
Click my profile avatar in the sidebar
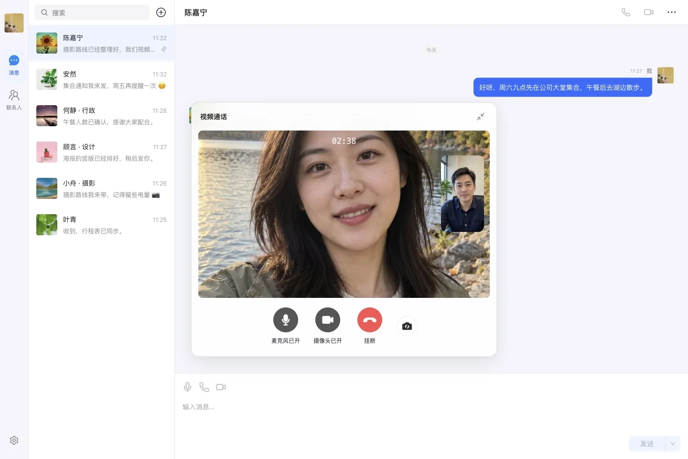click(14, 23)
